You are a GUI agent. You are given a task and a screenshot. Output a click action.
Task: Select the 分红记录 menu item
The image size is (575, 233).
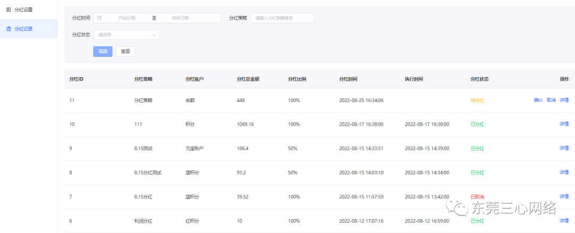tap(23, 29)
